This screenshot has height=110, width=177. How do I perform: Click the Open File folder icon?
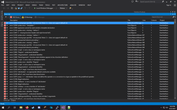click(x=16, y=8)
